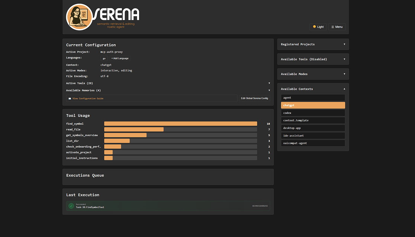Open the Menu button
The width and height of the screenshot is (415, 237).
337,27
